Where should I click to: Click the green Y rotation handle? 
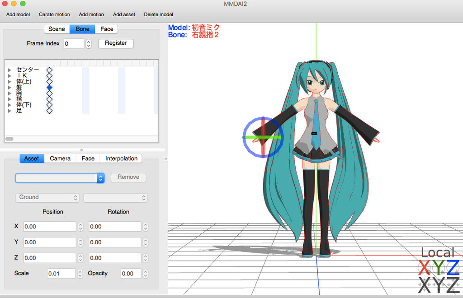439,268
